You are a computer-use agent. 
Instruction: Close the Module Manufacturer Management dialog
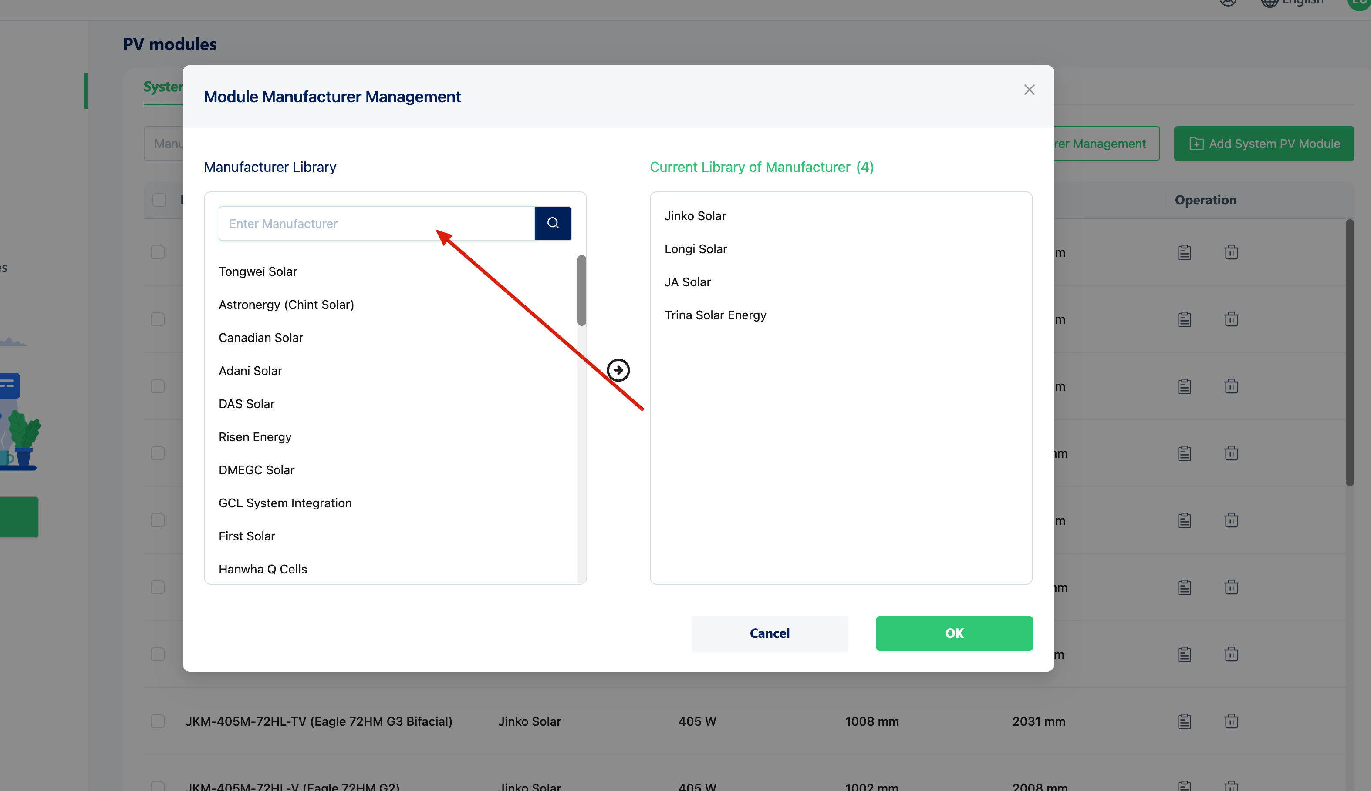click(x=1029, y=90)
